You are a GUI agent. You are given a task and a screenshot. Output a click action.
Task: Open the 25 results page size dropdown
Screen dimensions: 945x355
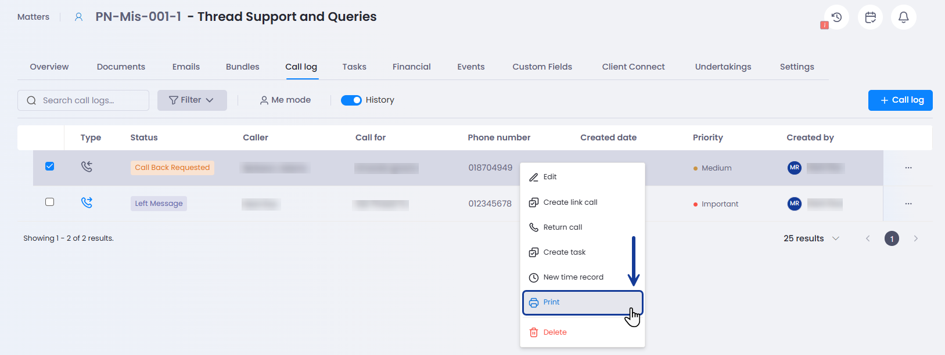[811, 238]
